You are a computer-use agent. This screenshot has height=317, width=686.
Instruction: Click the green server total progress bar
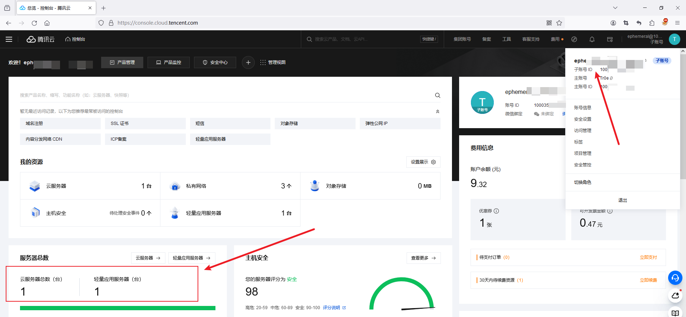[118, 308]
